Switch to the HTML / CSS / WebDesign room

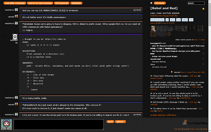(x=163, y=49)
